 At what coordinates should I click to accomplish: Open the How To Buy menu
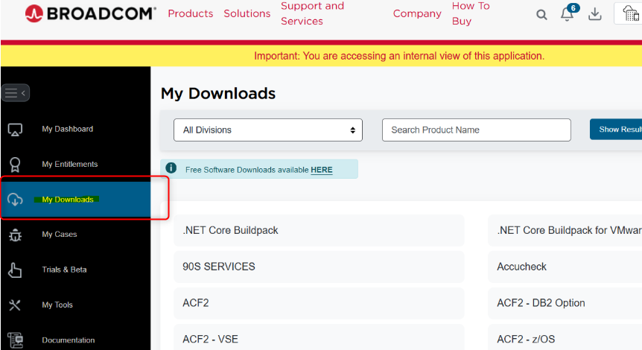pos(471,13)
